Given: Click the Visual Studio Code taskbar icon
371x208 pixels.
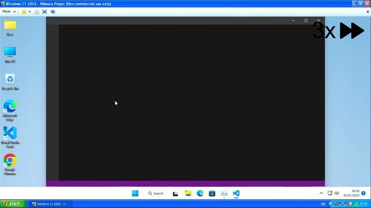Looking at the screenshot, I should coord(236,194).
